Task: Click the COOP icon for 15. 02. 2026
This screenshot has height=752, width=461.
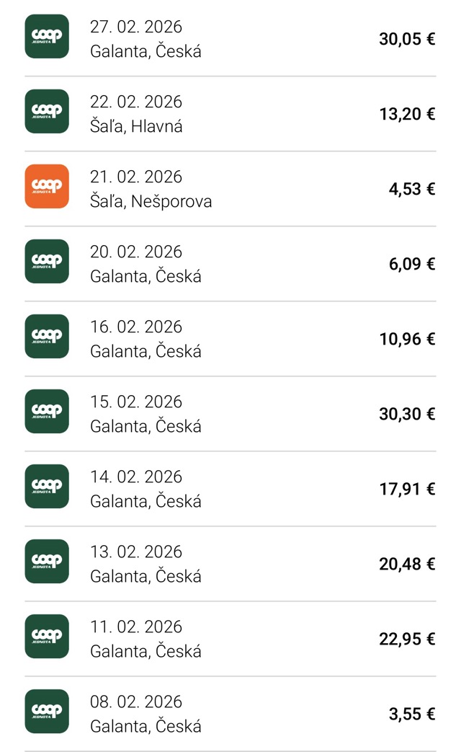Action: 47,412
